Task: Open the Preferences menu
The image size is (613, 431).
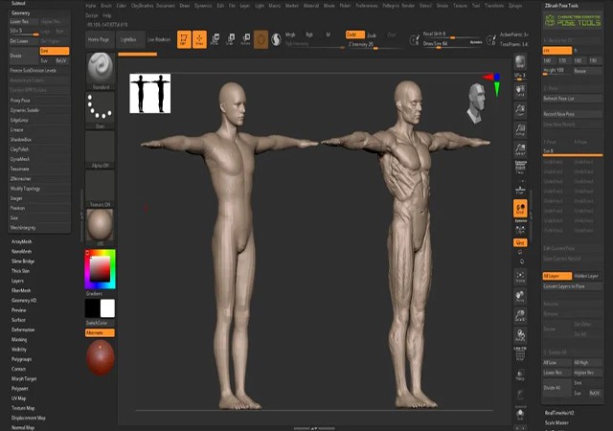Action: (367, 6)
